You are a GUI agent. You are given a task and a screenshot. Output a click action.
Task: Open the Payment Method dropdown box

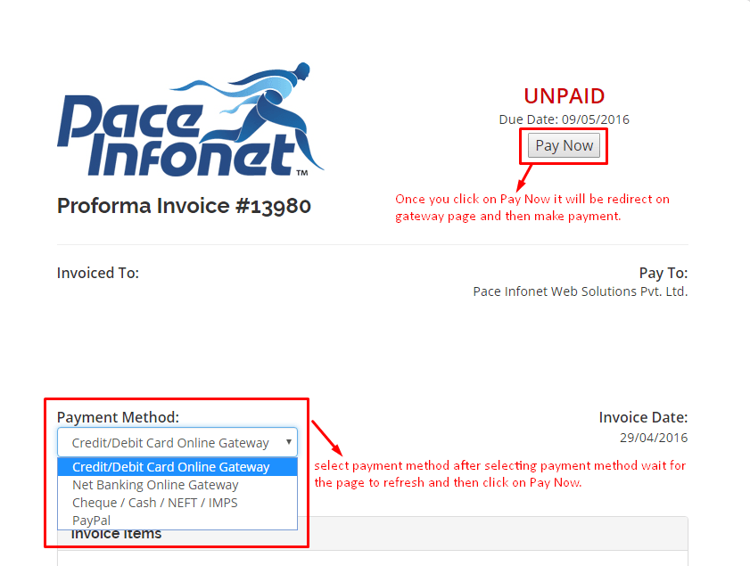pos(177,442)
